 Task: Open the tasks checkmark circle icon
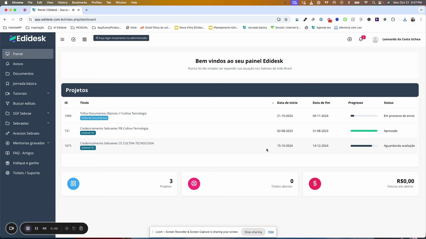click(x=74, y=39)
